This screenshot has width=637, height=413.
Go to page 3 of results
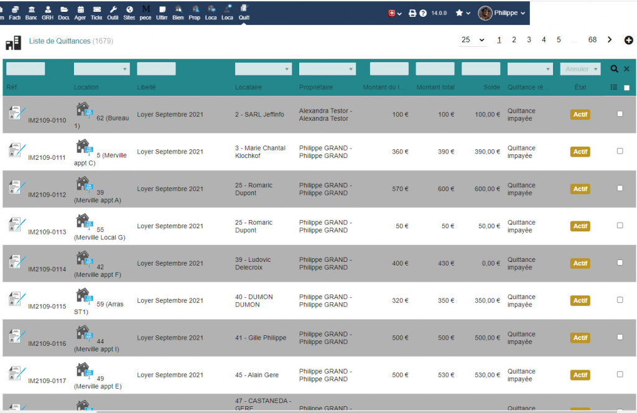pyautogui.click(x=529, y=40)
